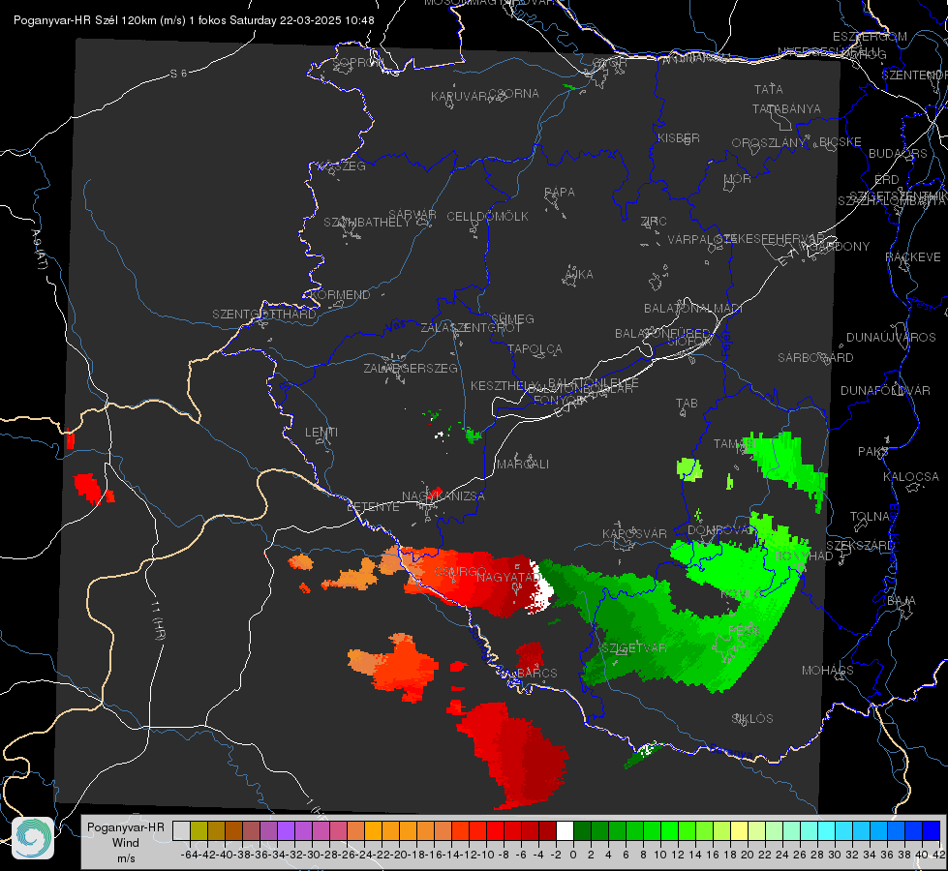Click the DUNAÚJVÁROS label
This screenshot has height=871, width=948.
pos(891,338)
